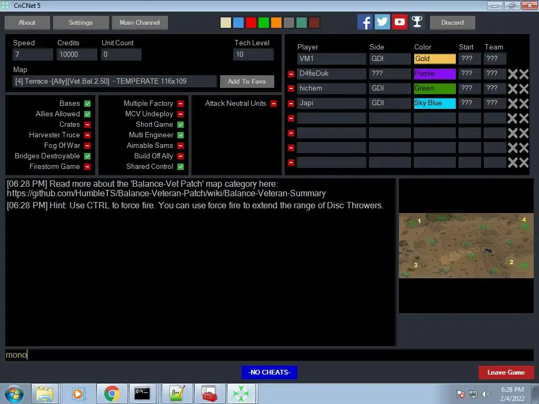The height and width of the screenshot is (404, 539).
Task: Enable the Attack Neutral Units option
Action: pyautogui.click(x=274, y=104)
